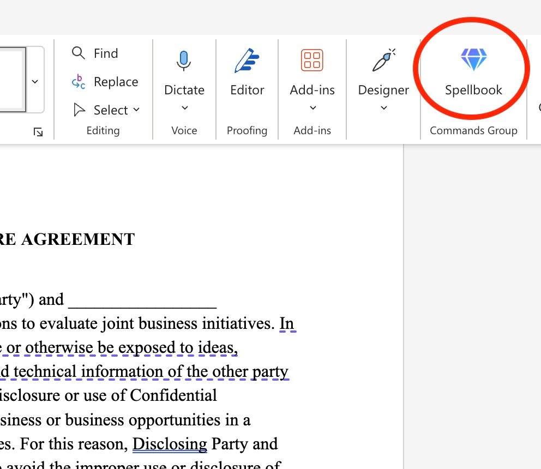This screenshot has width=541, height=469.
Task: Expand the Designer dropdown chevron
Action: click(383, 108)
